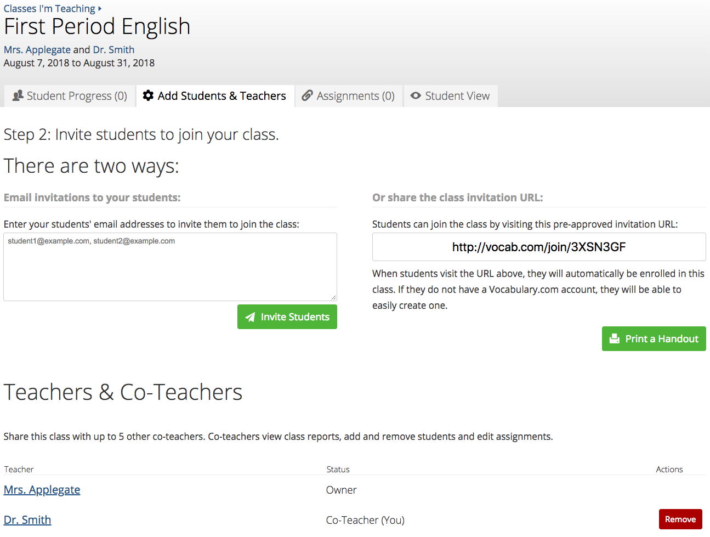Click the printer icon on Handout button
This screenshot has height=537, width=710.
[x=615, y=339]
